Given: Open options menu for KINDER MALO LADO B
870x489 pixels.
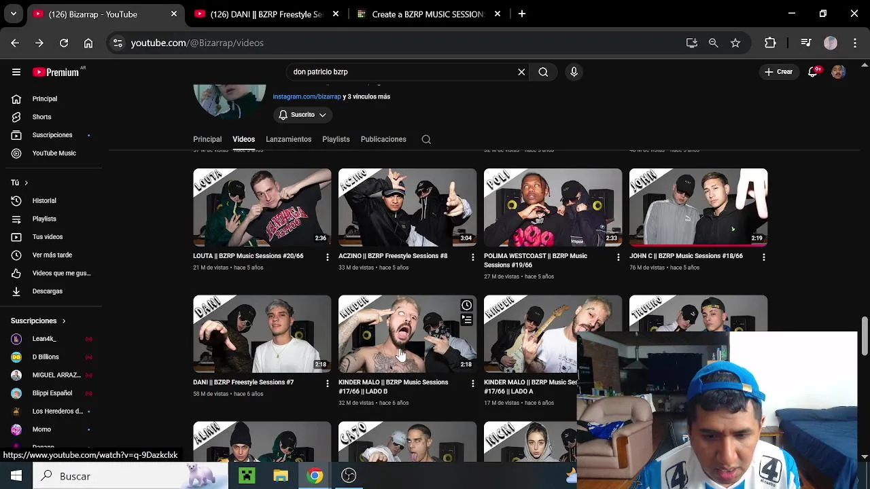Looking at the screenshot, I should [473, 384].
